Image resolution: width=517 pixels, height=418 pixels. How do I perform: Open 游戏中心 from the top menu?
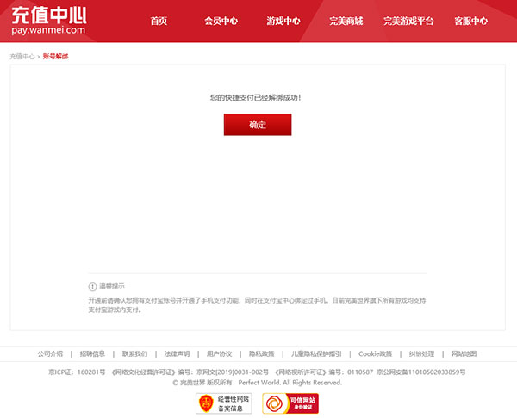[x=283, y=21]
